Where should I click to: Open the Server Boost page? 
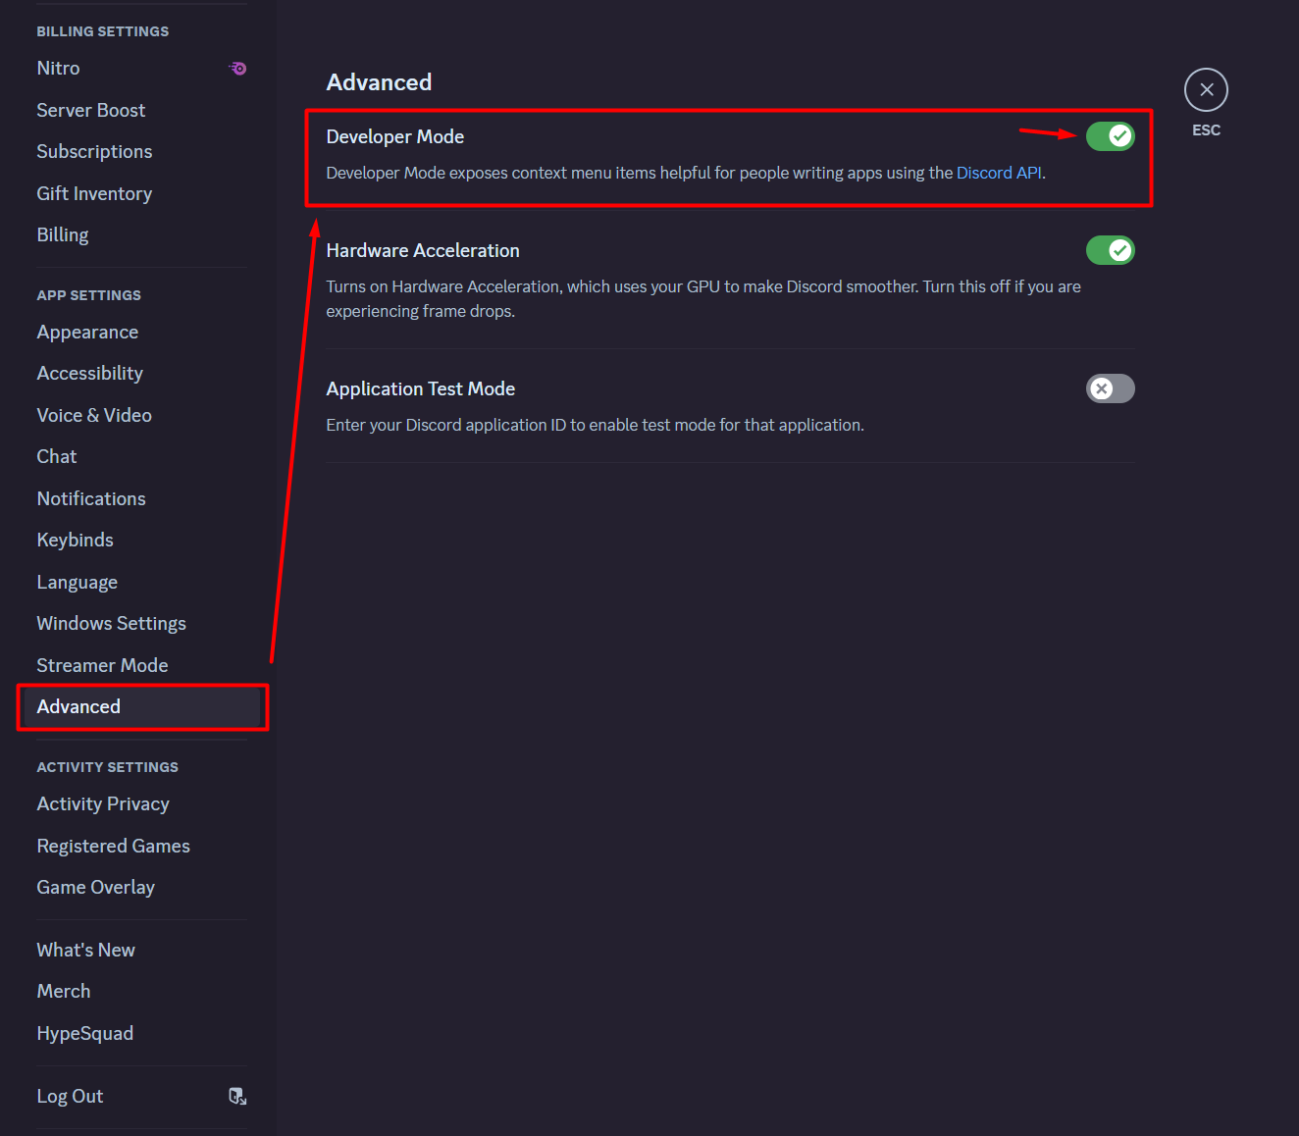[90, 110]
